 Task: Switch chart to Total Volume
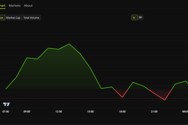31,18
